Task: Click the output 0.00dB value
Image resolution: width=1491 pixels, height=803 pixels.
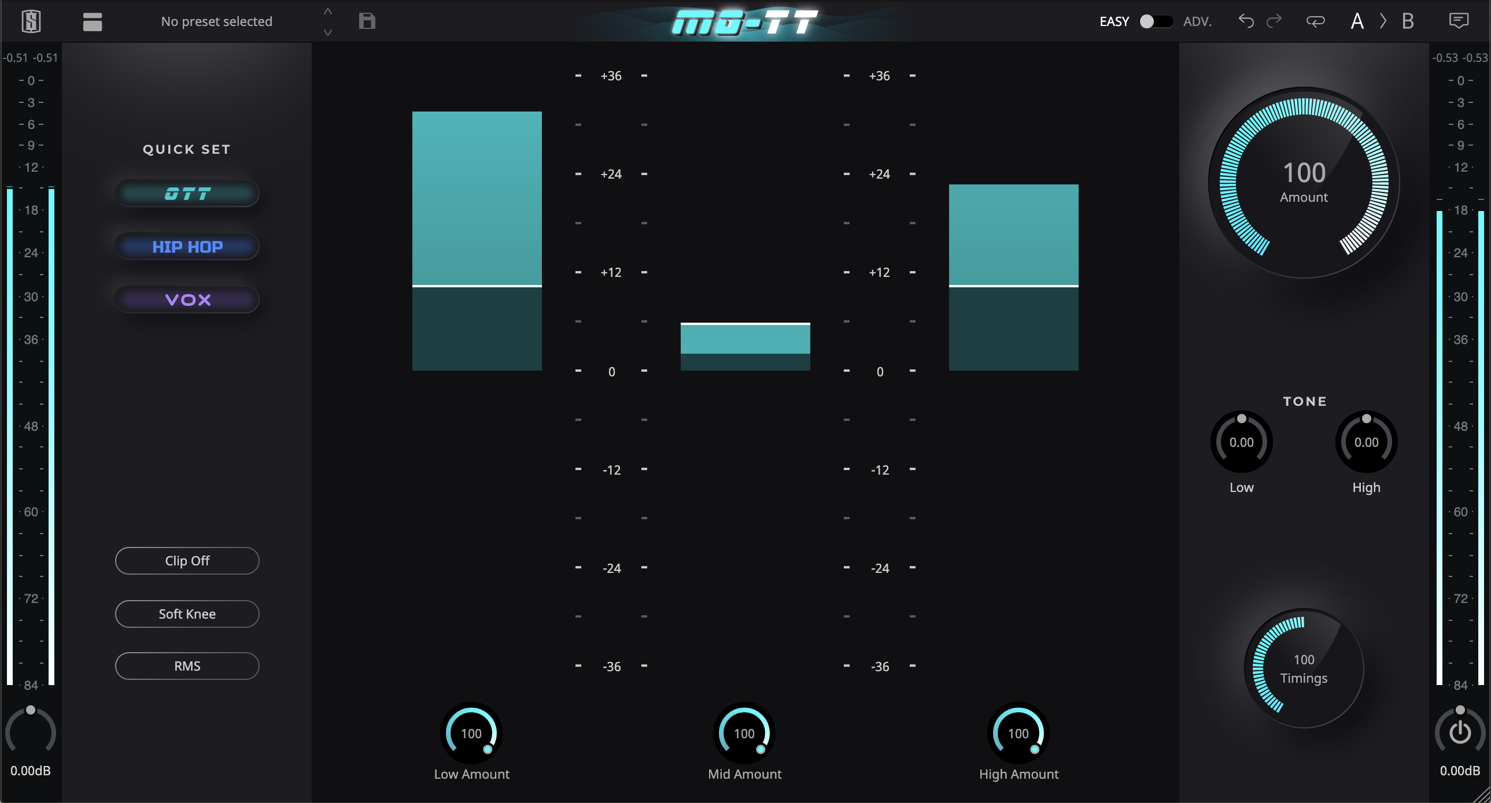Action: (1460, 771)
